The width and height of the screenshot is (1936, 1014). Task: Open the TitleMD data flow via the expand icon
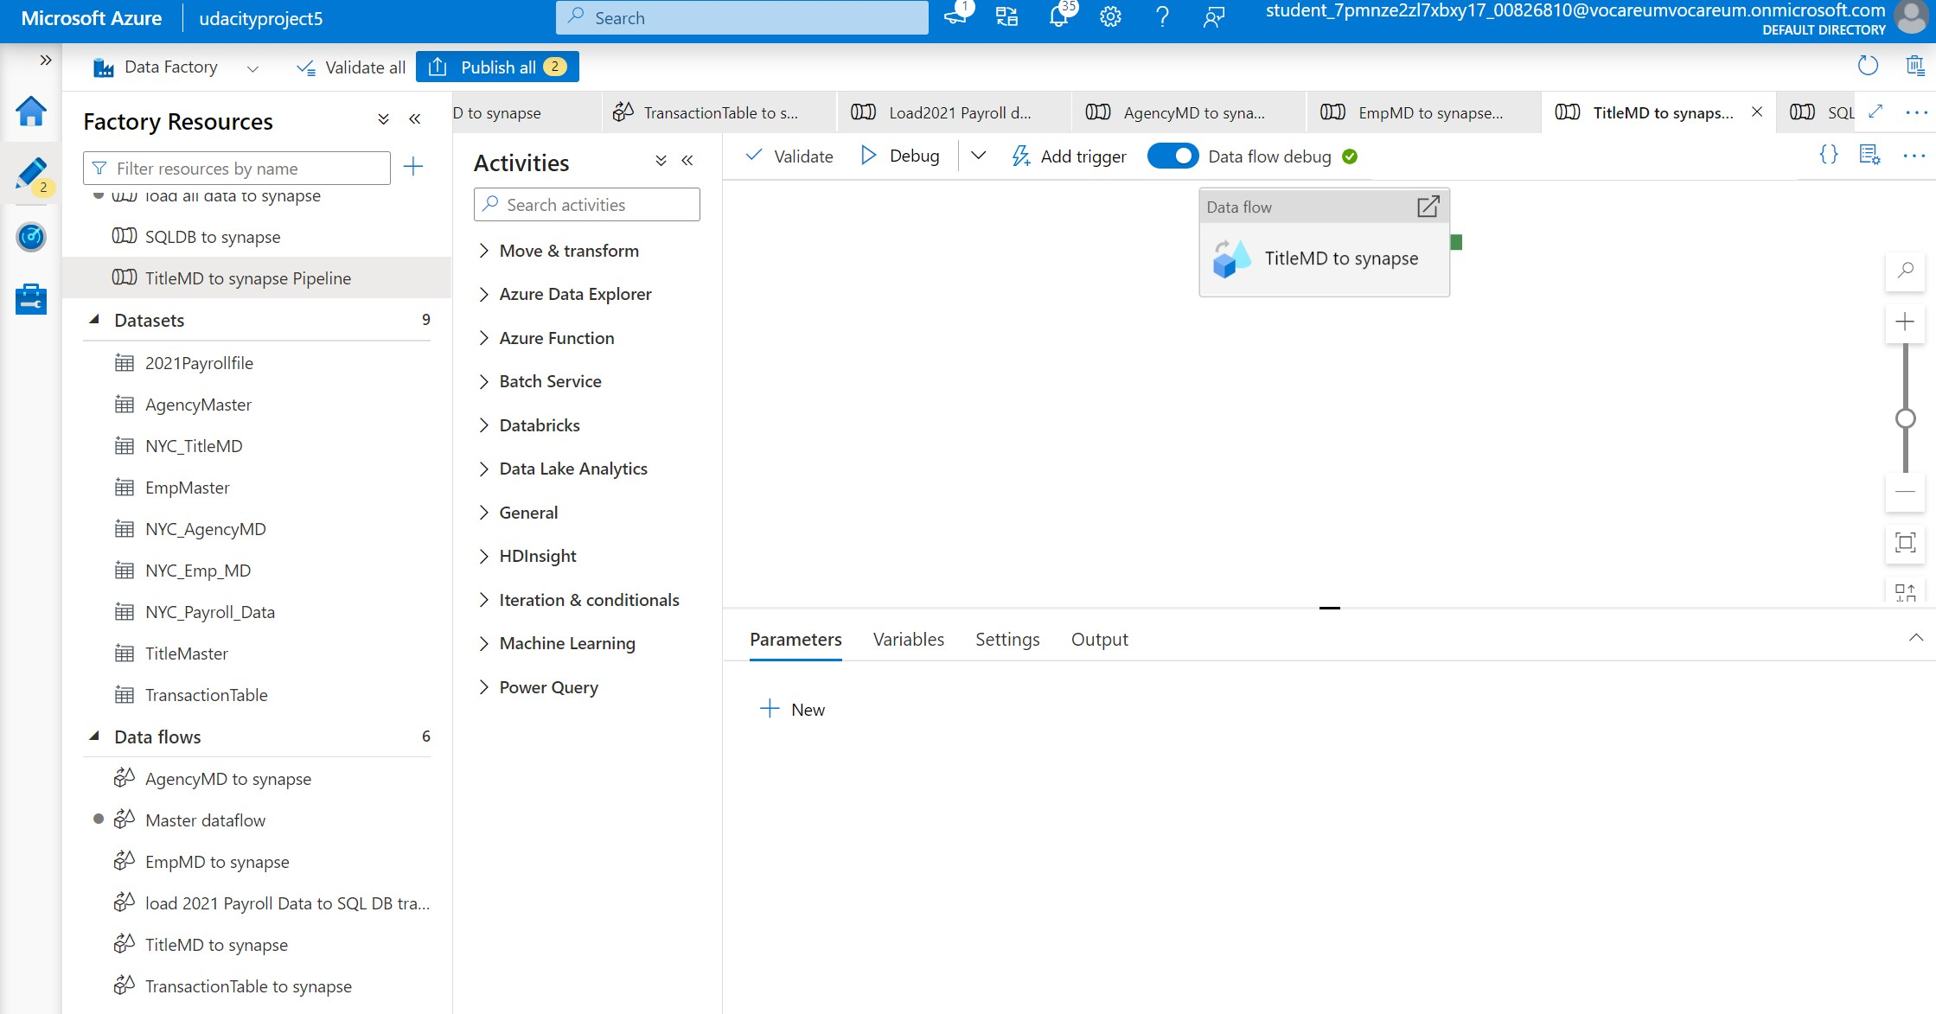(x=1427, y=207)
